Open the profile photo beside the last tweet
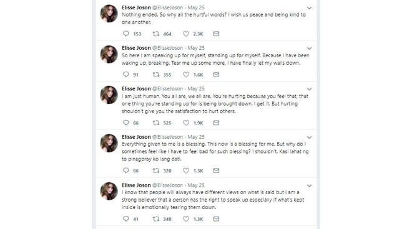This screenshot has height=229, width=412. coord(109,191)
